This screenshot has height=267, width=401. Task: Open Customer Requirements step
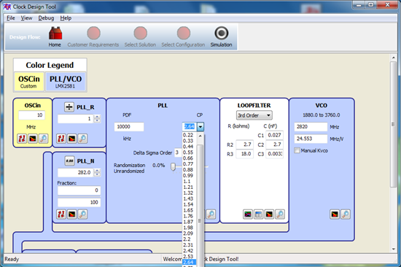(x=93, y=37)
